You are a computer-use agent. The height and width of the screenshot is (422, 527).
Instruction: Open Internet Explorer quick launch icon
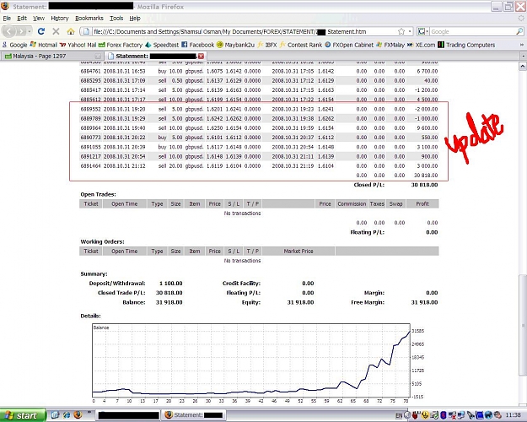tap(67, 415)
